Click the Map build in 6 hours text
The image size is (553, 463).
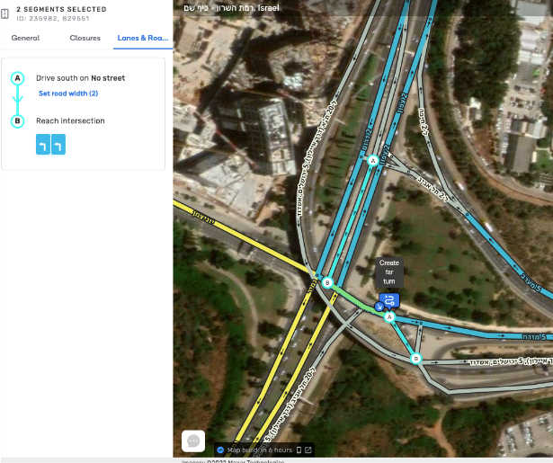(x=260, y=450)
